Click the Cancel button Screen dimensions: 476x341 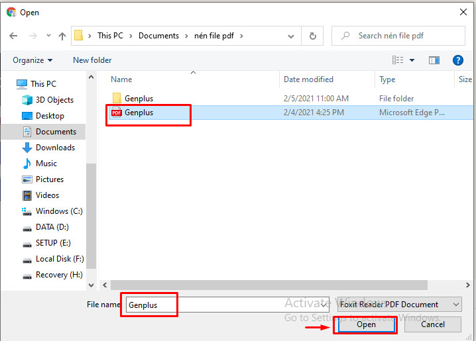click(x=433, y=324)
